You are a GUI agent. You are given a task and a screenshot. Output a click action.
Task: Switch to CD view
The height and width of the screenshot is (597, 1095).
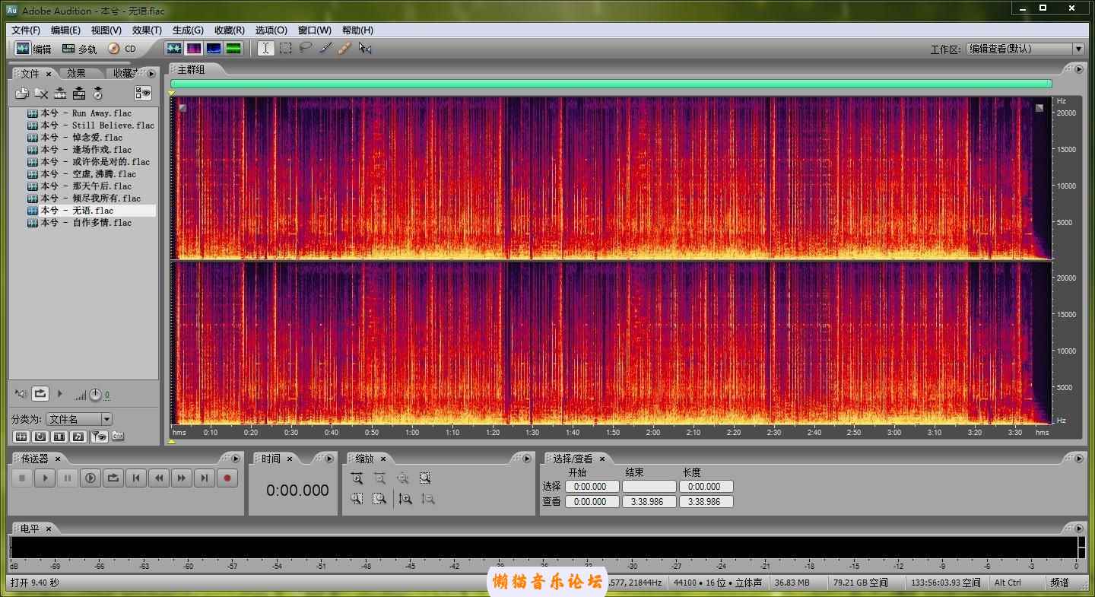click(122, 49)
